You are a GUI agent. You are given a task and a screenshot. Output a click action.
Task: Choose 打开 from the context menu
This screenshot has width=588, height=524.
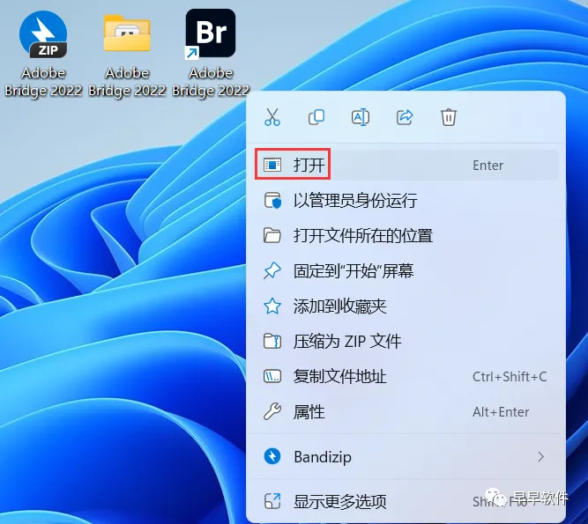tap(406, 165)
